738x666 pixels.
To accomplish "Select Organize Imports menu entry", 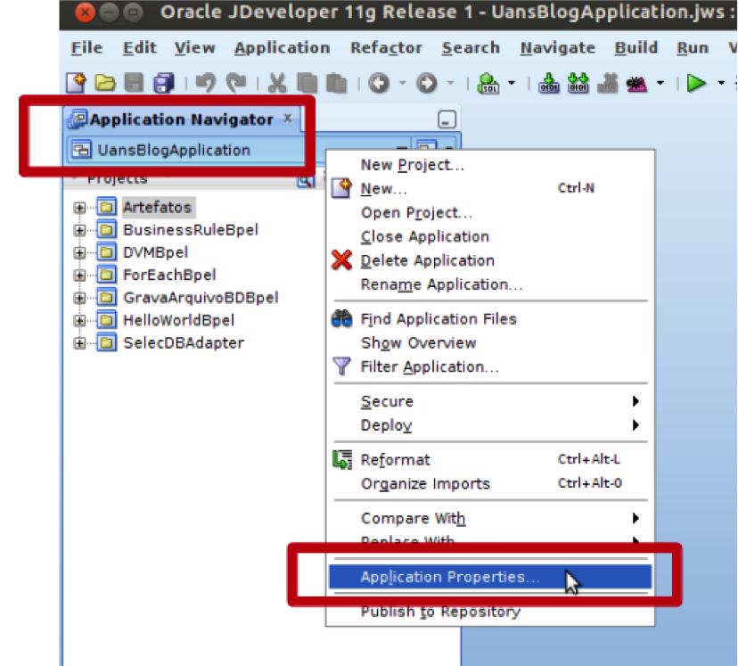I will pyautogui.click(x=490, y=483).
